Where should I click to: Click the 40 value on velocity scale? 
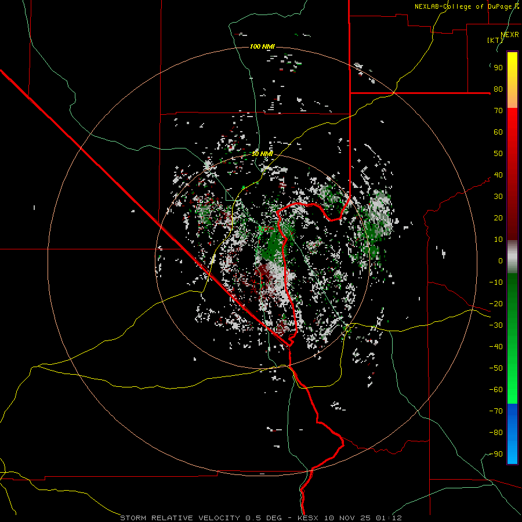pos(498,175)
